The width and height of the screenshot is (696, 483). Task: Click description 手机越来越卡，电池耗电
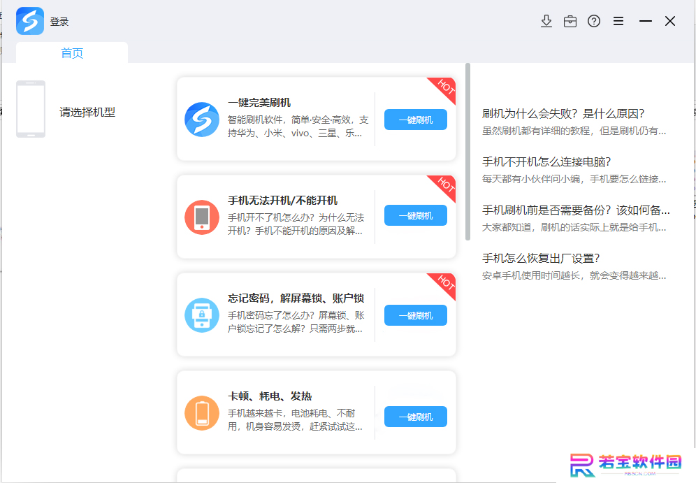[x=295, y=420]
